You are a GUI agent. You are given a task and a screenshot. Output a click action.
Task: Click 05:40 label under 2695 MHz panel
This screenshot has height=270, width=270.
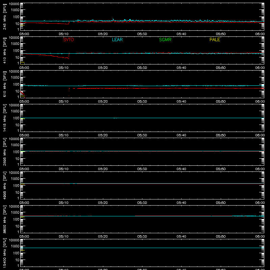(x=181, y=169)
